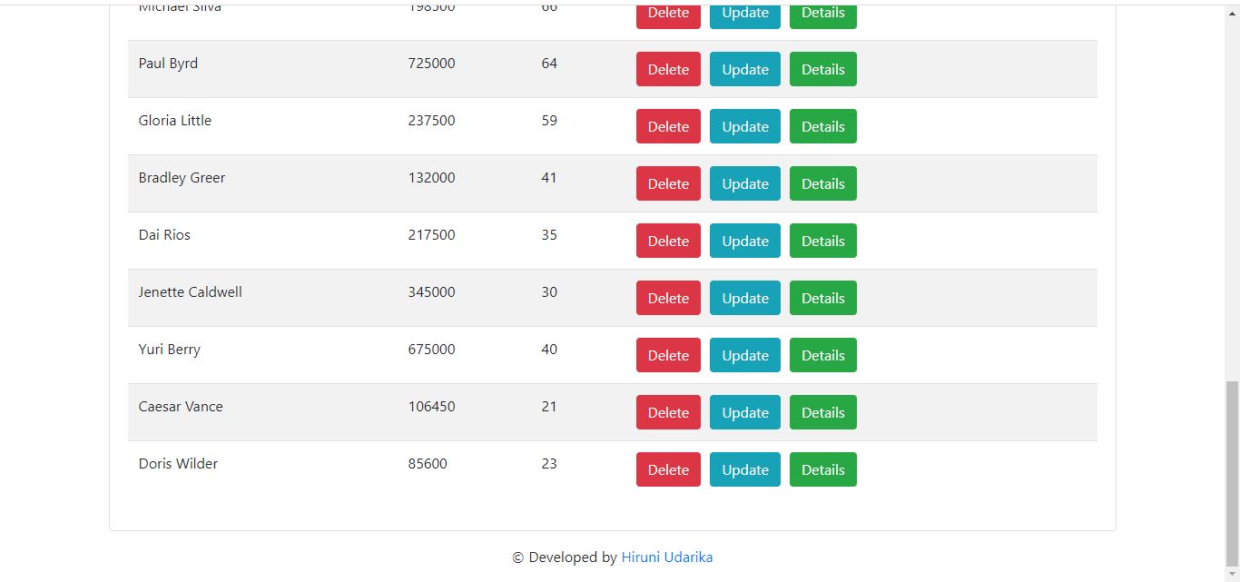This screenshot has height=582, width=1240.
Task: Open Dai Rios details
Action: tap(823, 241)
